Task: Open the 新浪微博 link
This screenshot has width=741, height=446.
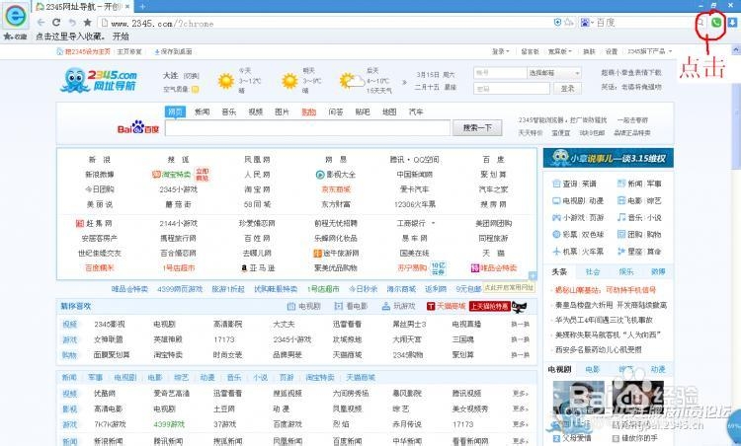Action: coord(99,175)
